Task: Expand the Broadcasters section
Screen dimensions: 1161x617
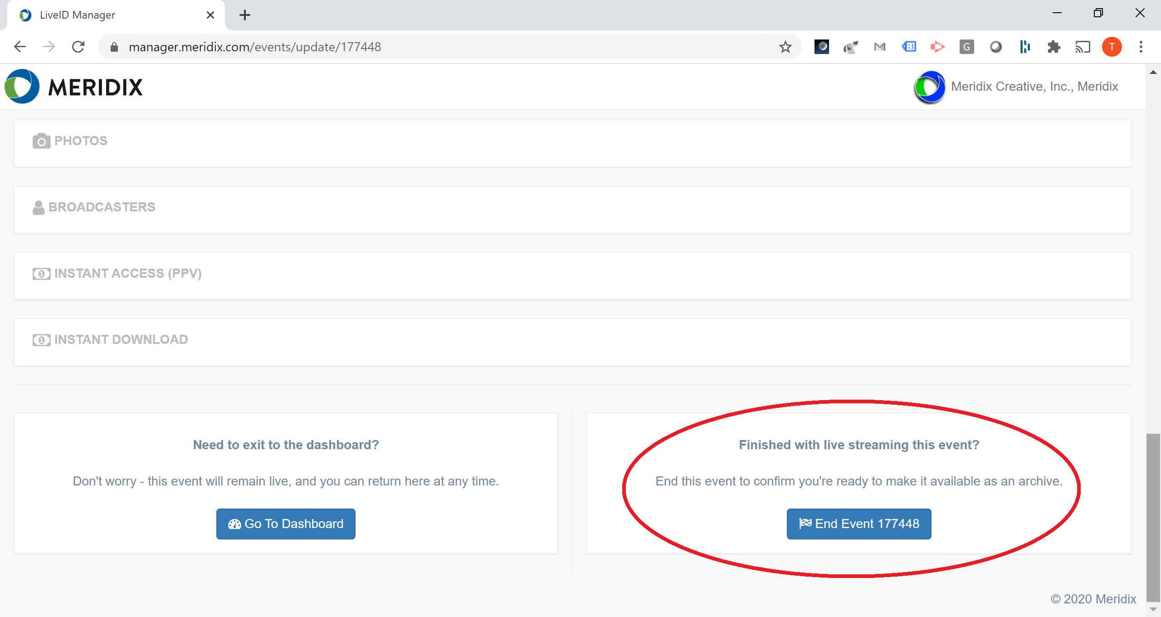Action: pyautogui.click(x=102, y=207)
